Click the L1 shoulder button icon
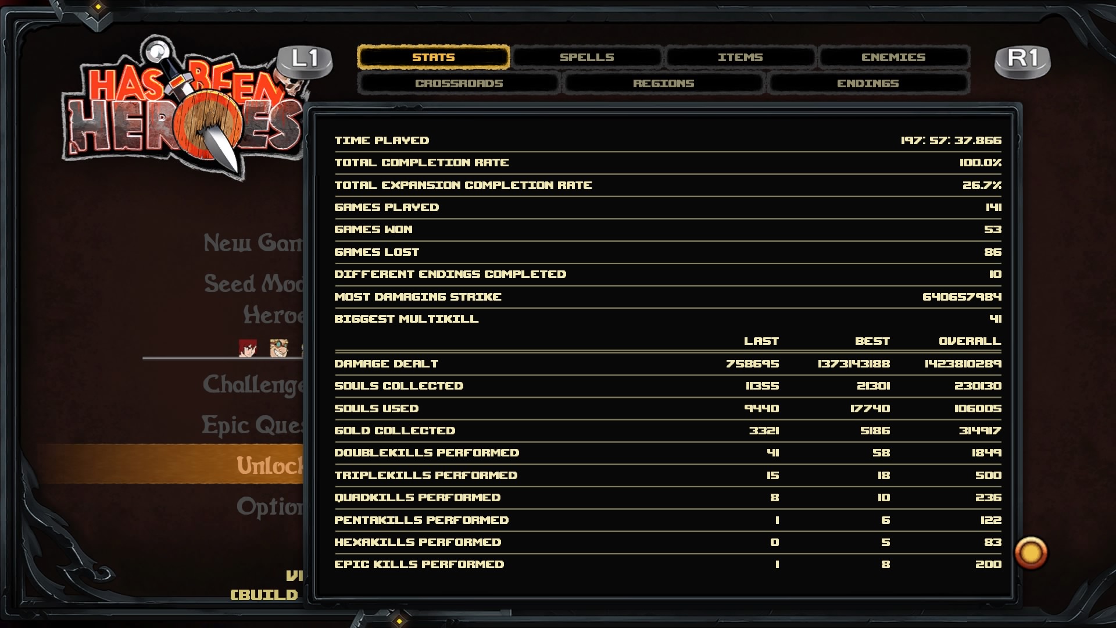The width and height of the screenshot is (1116, 628). click(x=305, y=61)
